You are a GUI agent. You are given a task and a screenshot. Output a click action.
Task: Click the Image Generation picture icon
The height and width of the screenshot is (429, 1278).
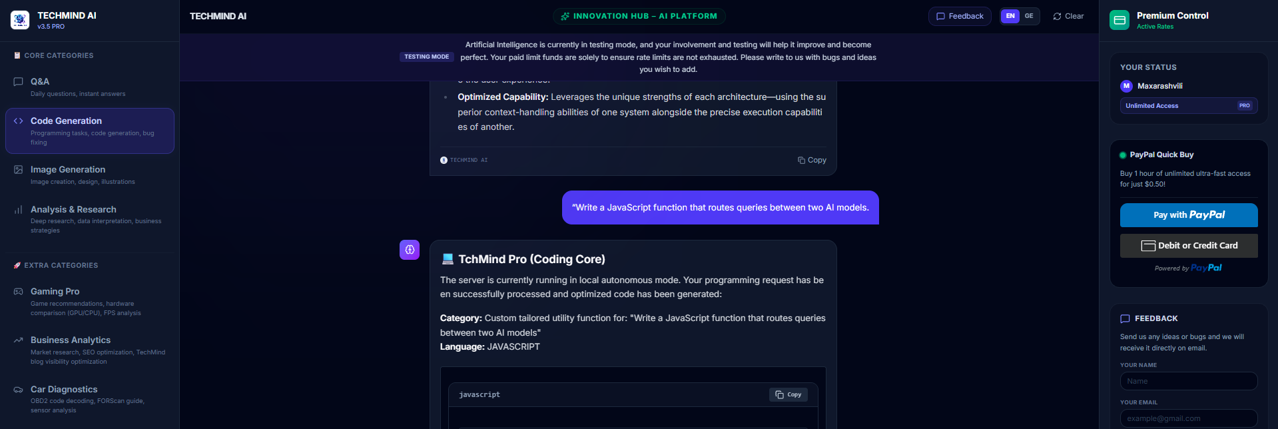click(18, 170)
